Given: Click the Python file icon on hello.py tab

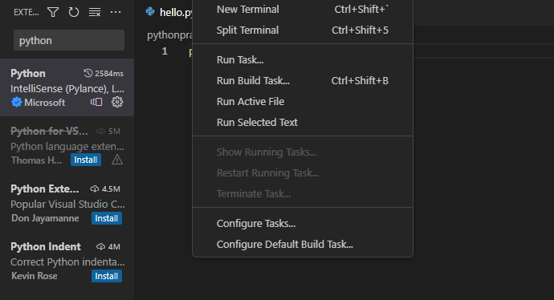Looking at the screenshot, I should pyautogui.click(x=150, y=12).
